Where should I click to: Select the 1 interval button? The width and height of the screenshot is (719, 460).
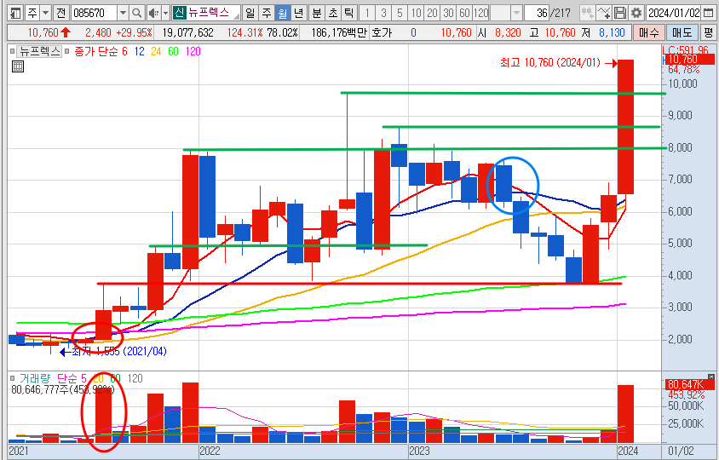coord(367,13)
